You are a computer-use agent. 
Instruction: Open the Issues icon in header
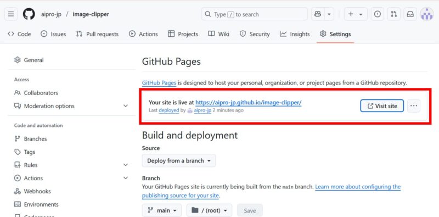(378, 14)
